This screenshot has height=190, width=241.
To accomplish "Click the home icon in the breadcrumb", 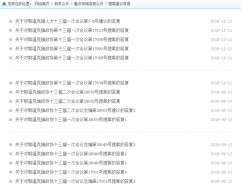I will 4,4.
